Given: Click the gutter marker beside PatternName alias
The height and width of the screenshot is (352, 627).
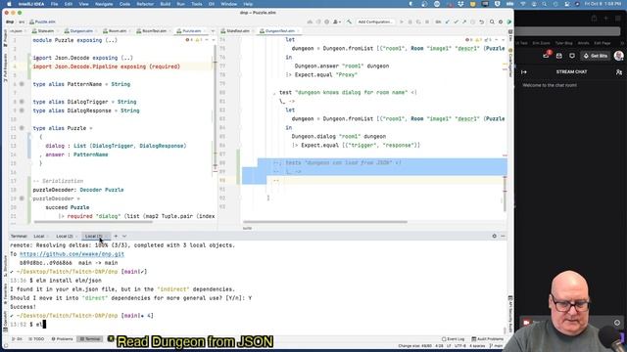Looking at the screenshot, I should tap(22, 84).
